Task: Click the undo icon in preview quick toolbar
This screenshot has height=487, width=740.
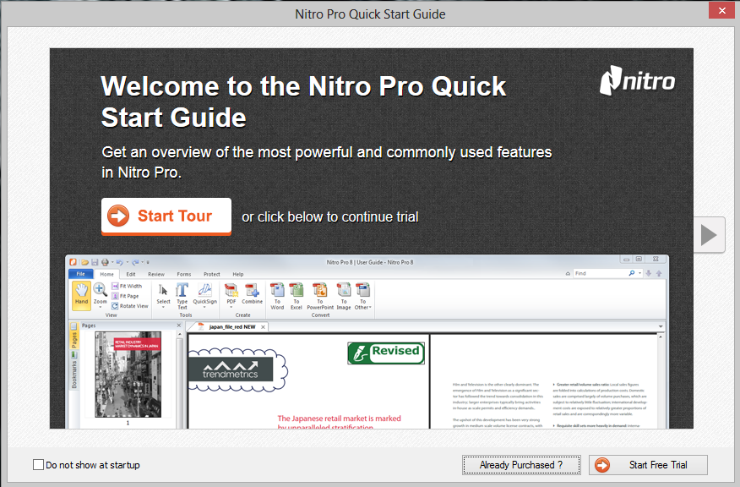Action: (x=119, y=262)
